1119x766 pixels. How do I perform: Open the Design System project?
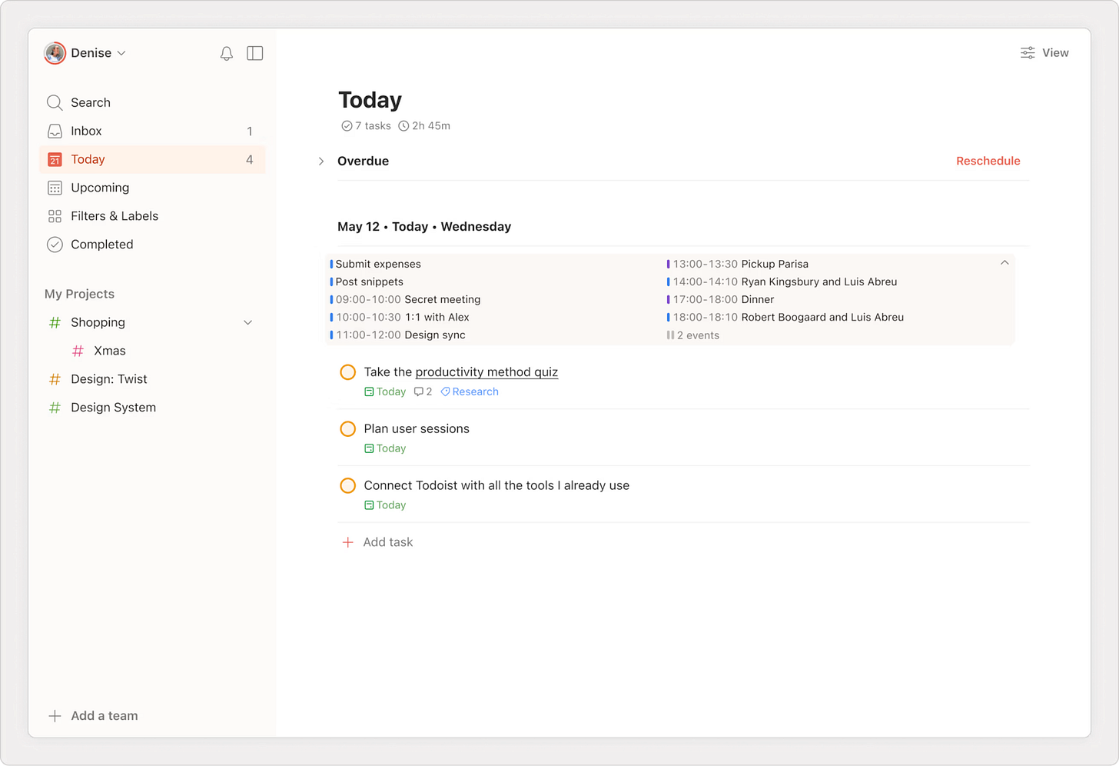click(x=113, y=407)
